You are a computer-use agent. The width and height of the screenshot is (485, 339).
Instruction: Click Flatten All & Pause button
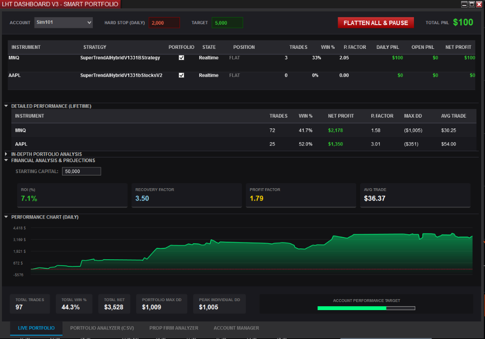point(376,23)
